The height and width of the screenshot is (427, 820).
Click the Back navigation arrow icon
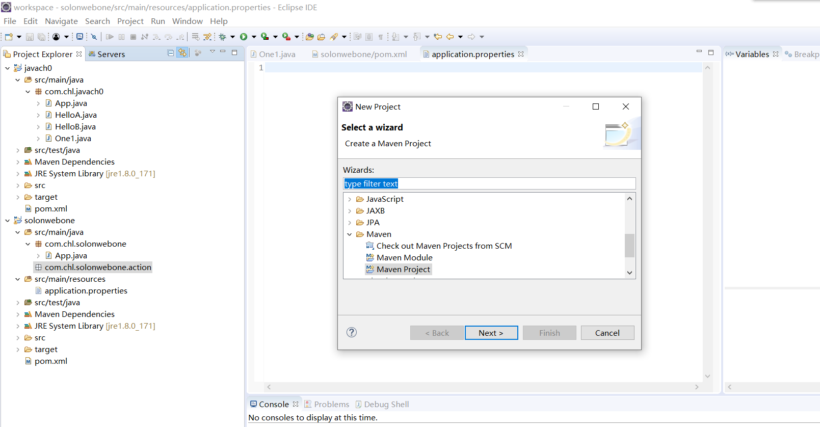(x=450, y=37)
